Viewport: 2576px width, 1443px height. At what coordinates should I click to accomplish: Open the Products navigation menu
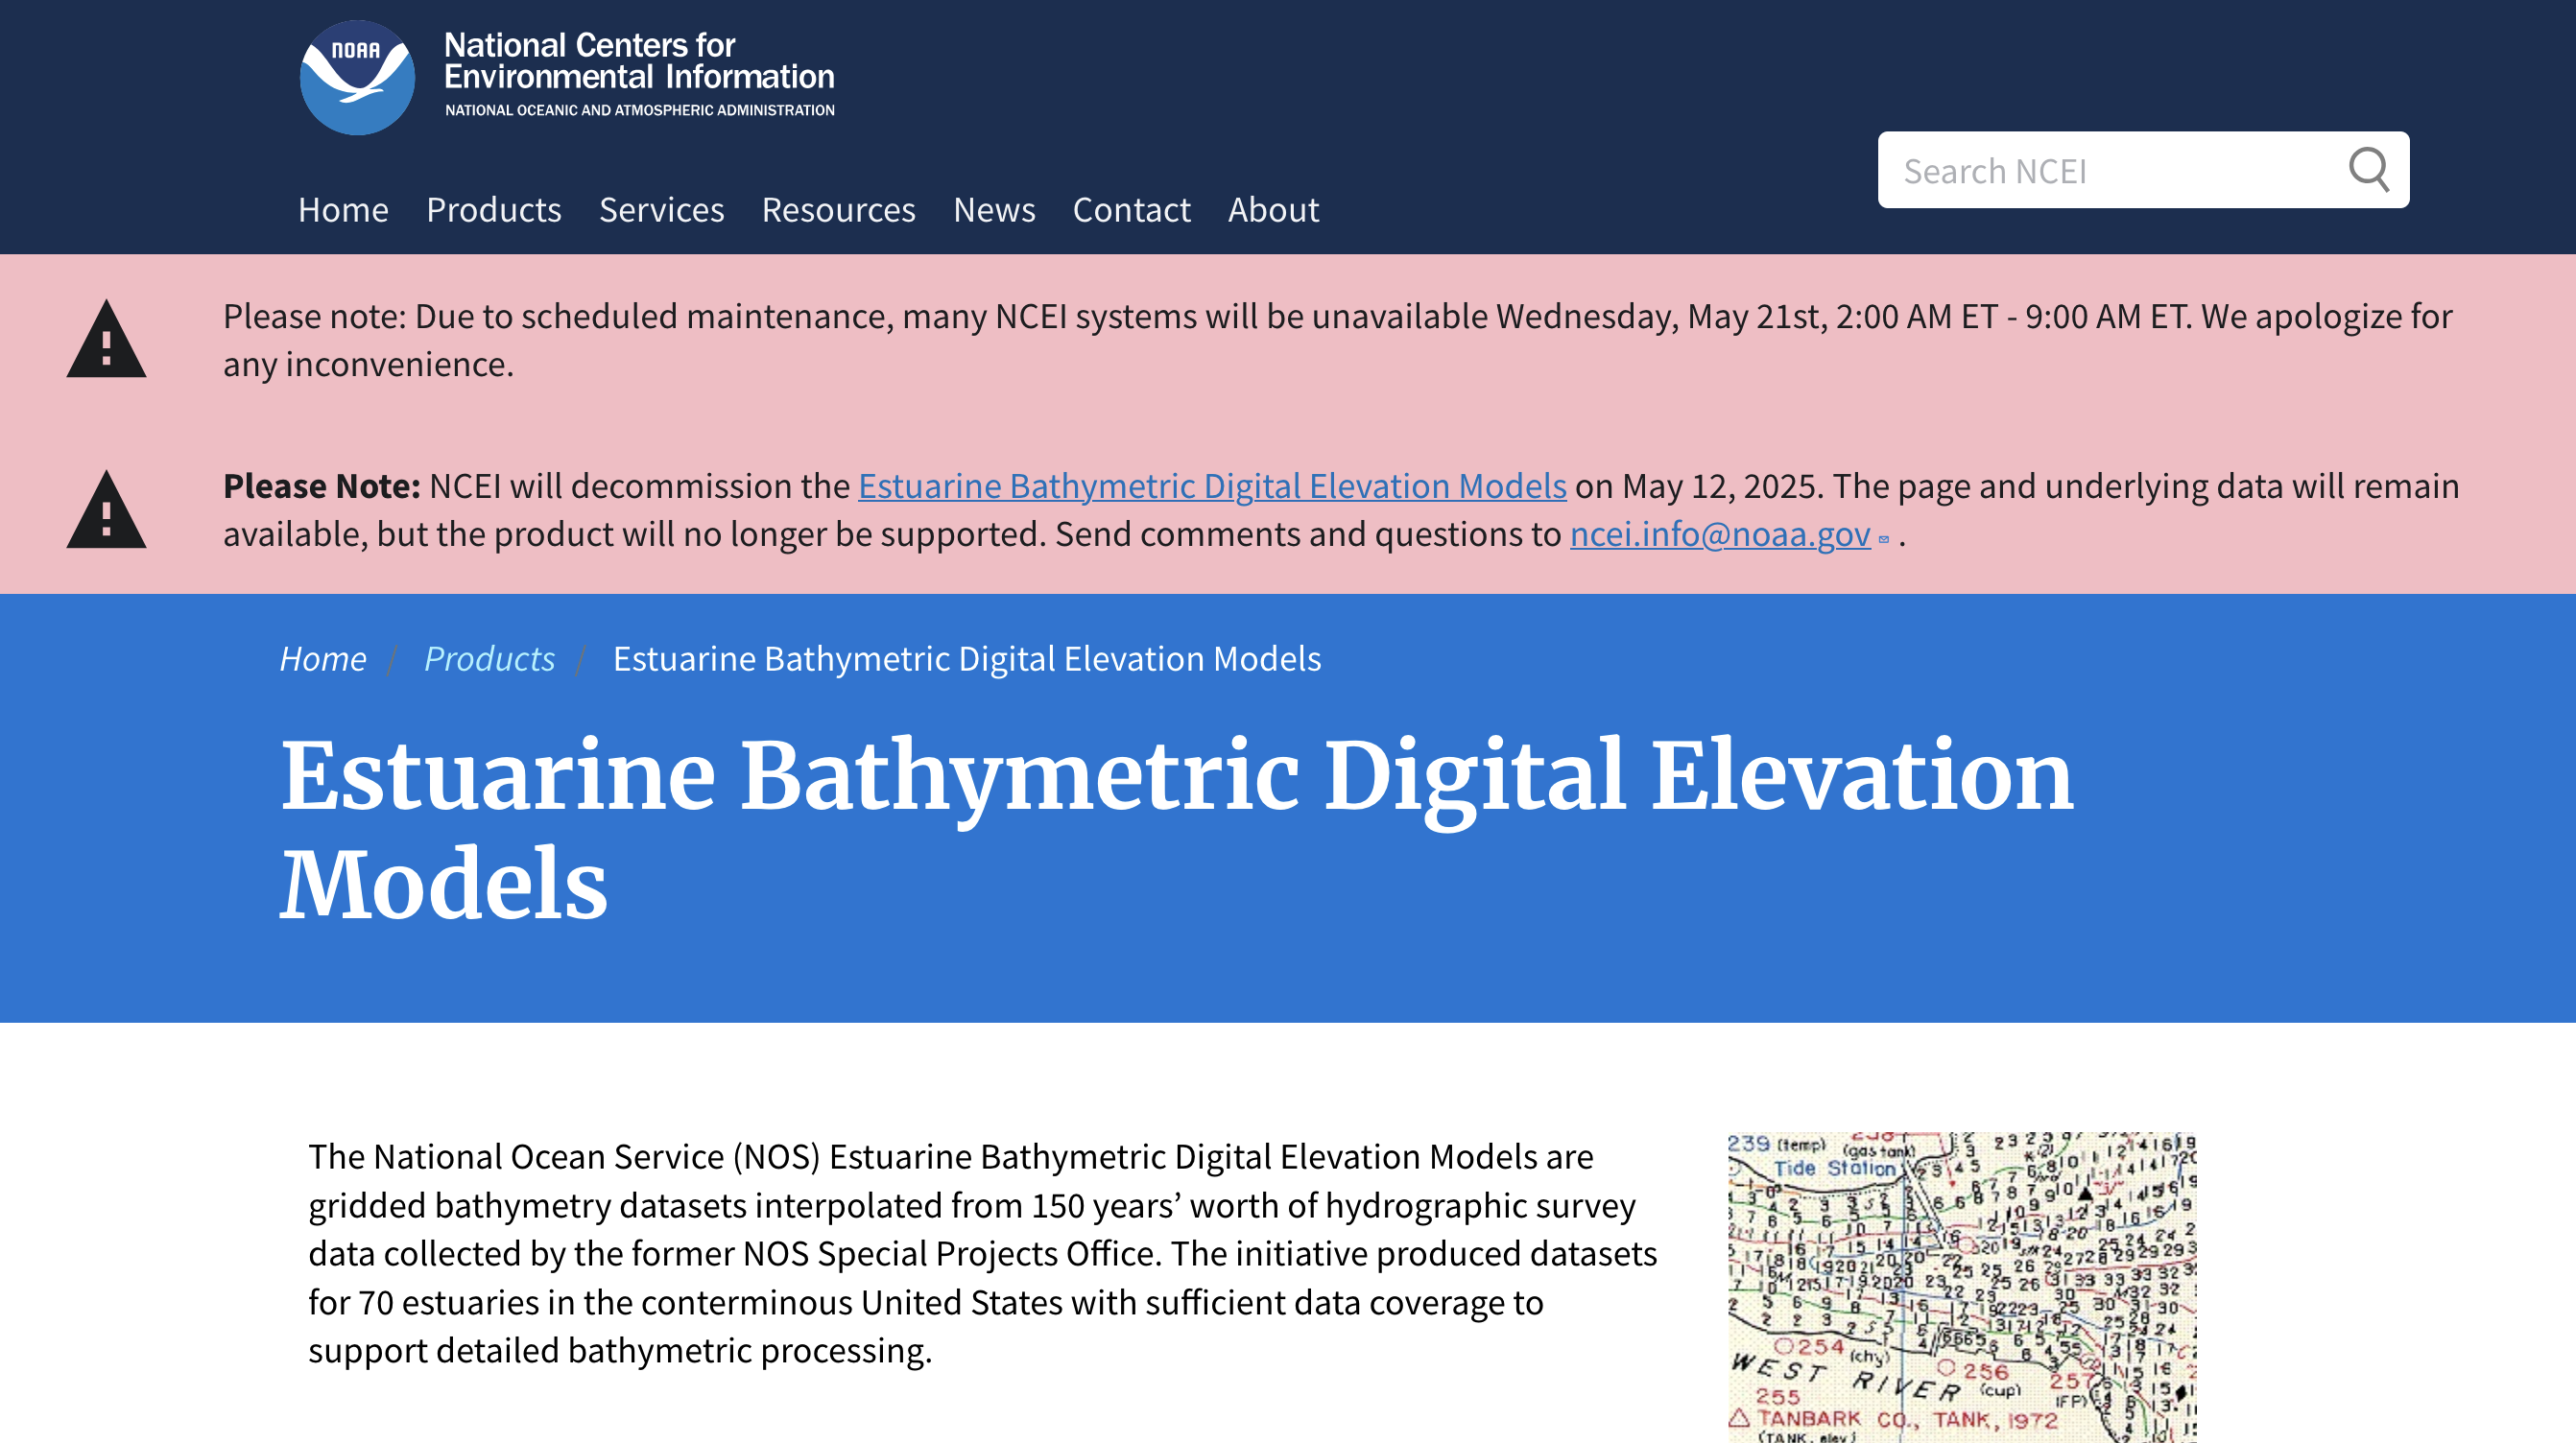pos(493,209)
